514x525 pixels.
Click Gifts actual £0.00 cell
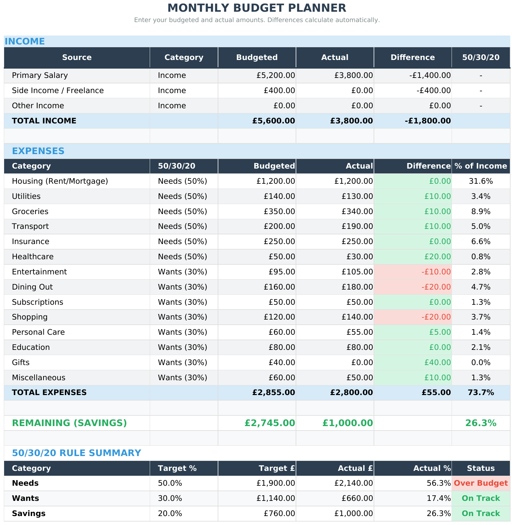point(335,363)
